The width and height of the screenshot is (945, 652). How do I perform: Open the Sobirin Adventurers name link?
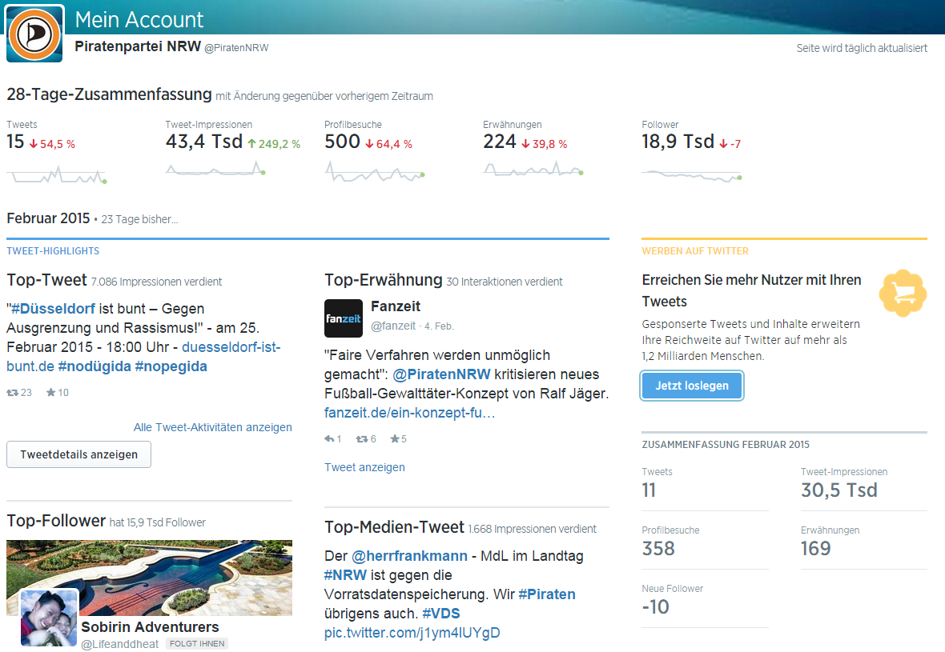click(150, 627)
